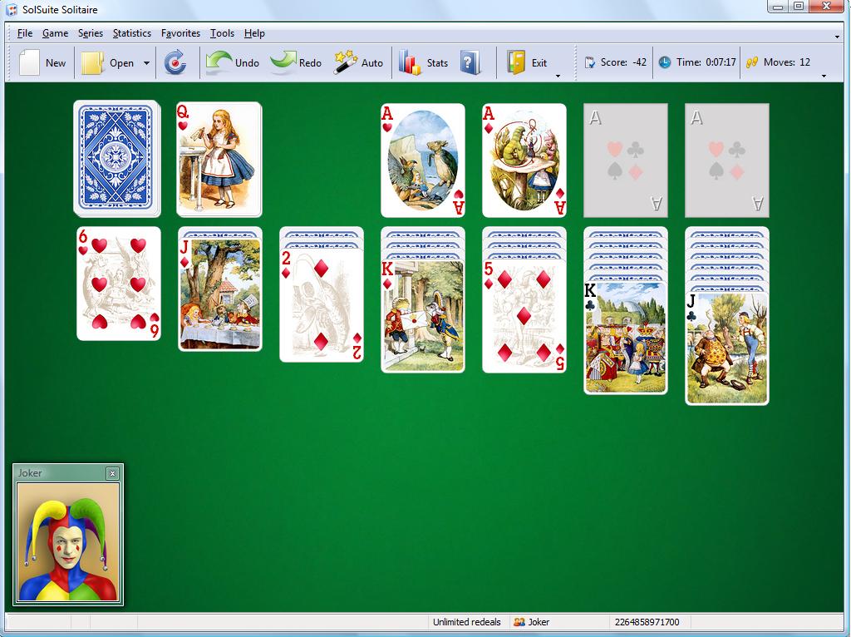851x637 pixels.
Task: Click the clock Time icon
Action: [x=665, y=62]
